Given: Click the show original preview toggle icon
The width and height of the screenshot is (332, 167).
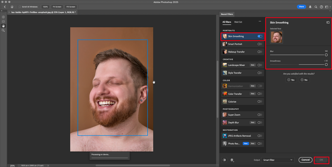Looking at the screenshot, I should [224, 160].
